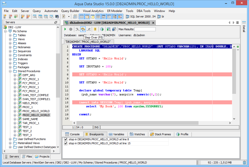Uncheck breakpoint at line 15 checkbox
The height and width of the screenshot is (167, 249).
coord(65,143)
